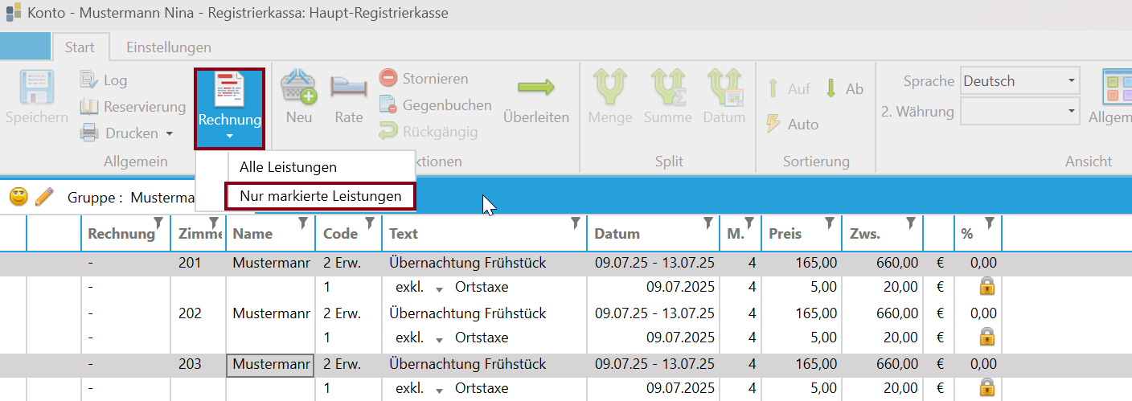Click Übernachtung Frühstück text in room 202 row
1132x401 pixels.
pos(467,313)
